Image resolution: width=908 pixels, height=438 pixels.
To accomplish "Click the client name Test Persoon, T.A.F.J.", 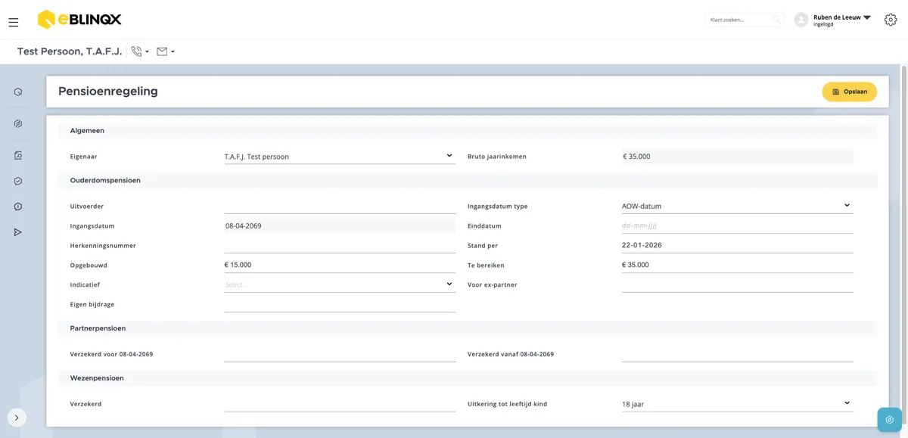I will [x=70, y=51].
